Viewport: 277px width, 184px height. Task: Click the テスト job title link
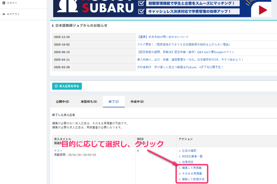click(x=58, y=150)
